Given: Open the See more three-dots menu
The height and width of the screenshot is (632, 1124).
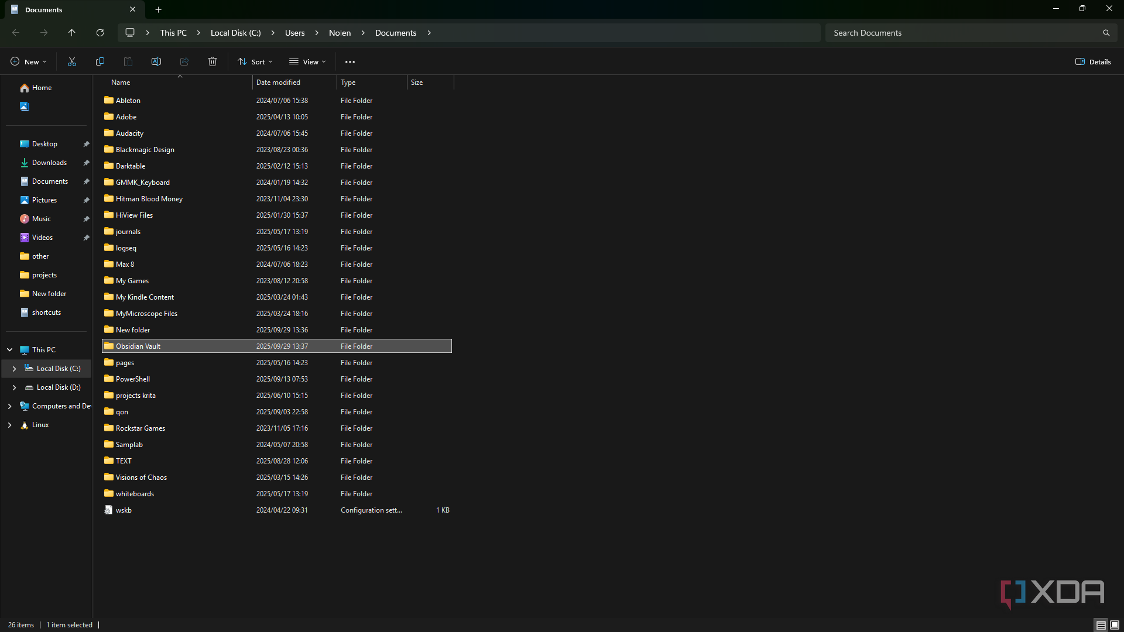Looking at the screenshot, I should [350, 61].
